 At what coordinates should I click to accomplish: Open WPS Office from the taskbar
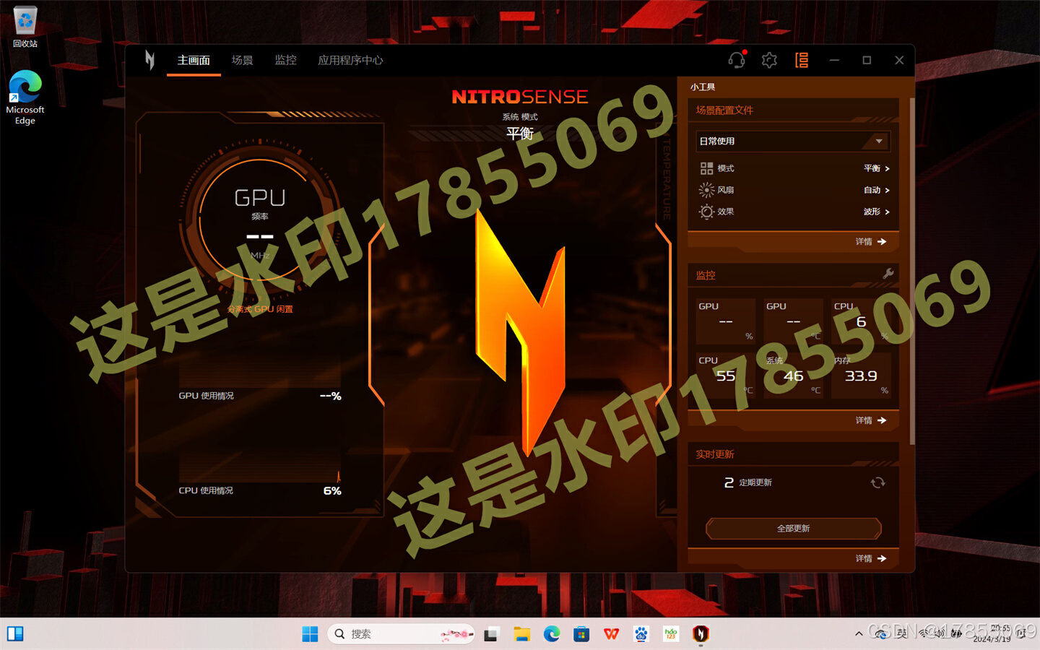611,634
